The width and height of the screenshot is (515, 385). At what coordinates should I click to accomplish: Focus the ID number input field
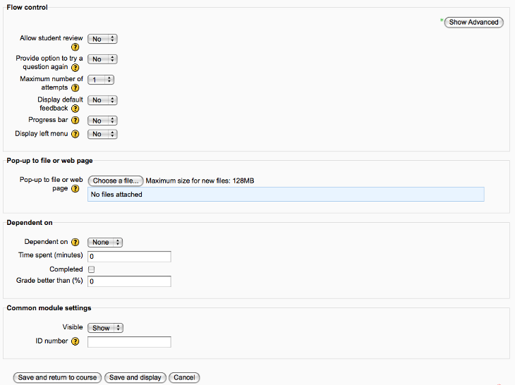tap(129, 342)
